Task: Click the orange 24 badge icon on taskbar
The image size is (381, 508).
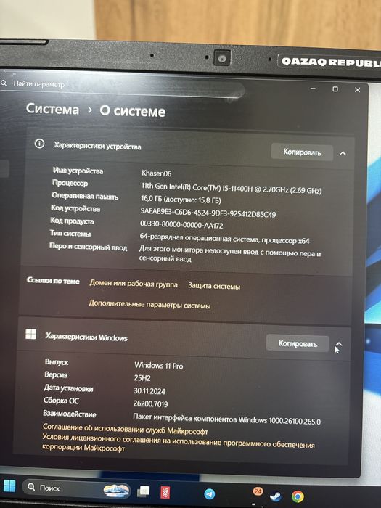Action: [258, 491]
